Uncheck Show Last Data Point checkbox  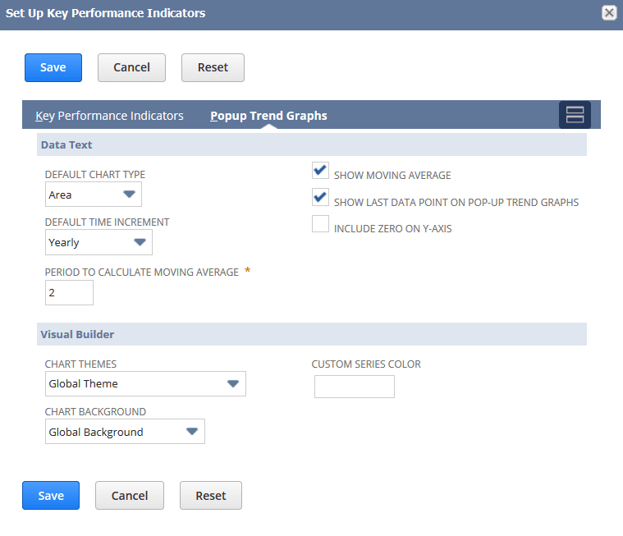(320, 197)
